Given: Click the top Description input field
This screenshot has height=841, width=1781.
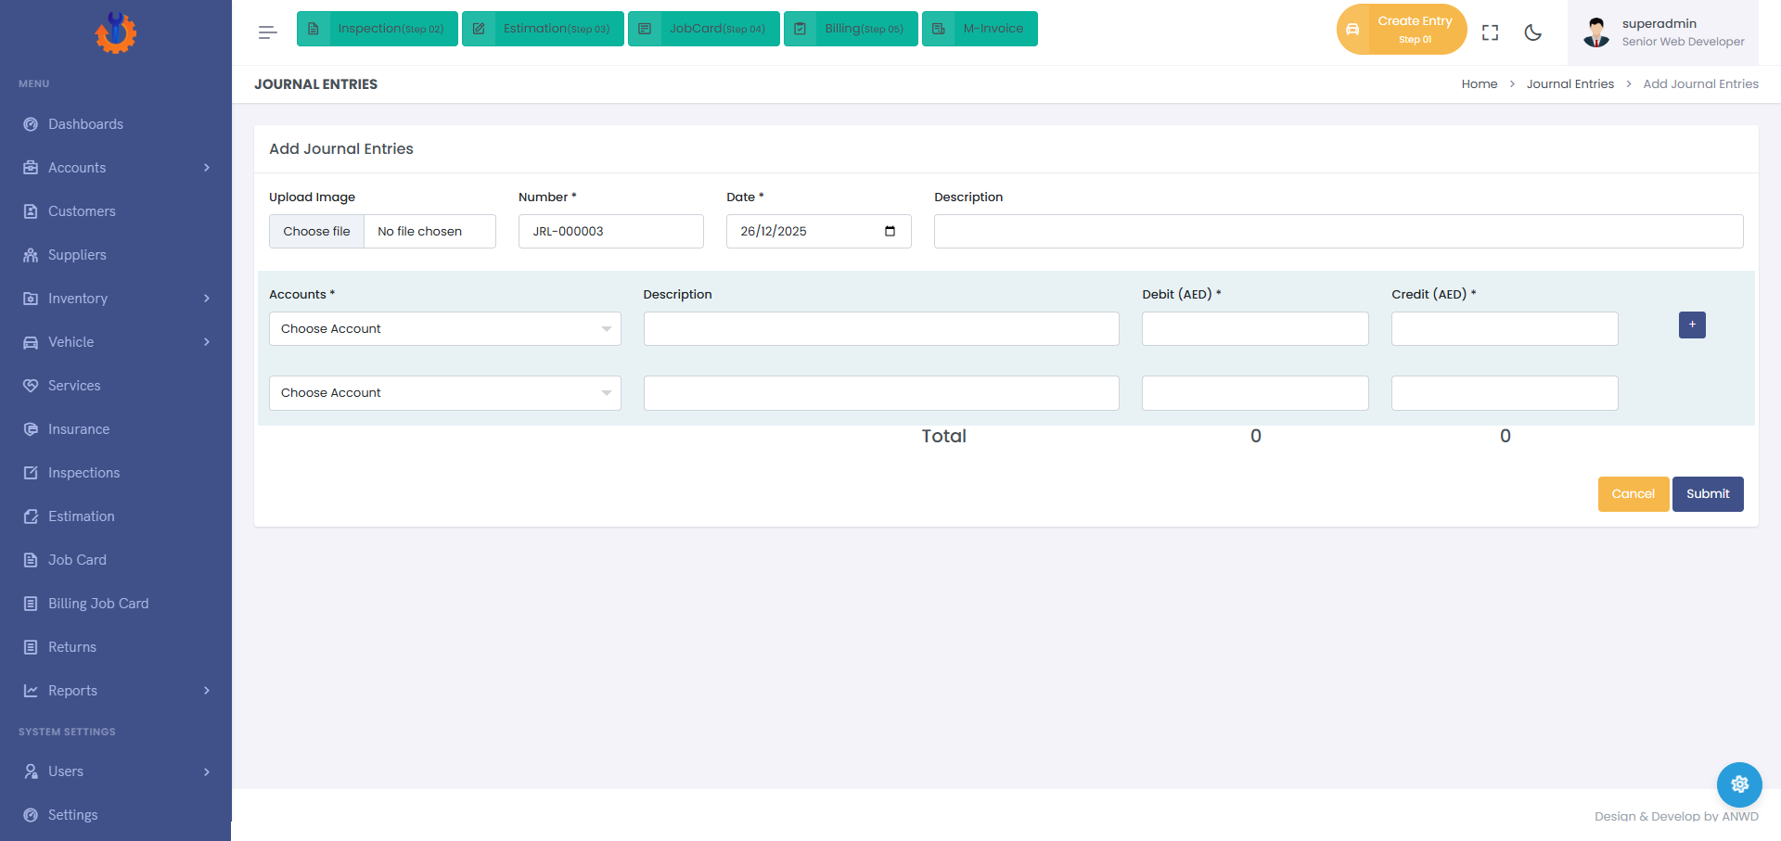Looking at the screenshot, I should pyautogui.click(x=1339, y=232).
